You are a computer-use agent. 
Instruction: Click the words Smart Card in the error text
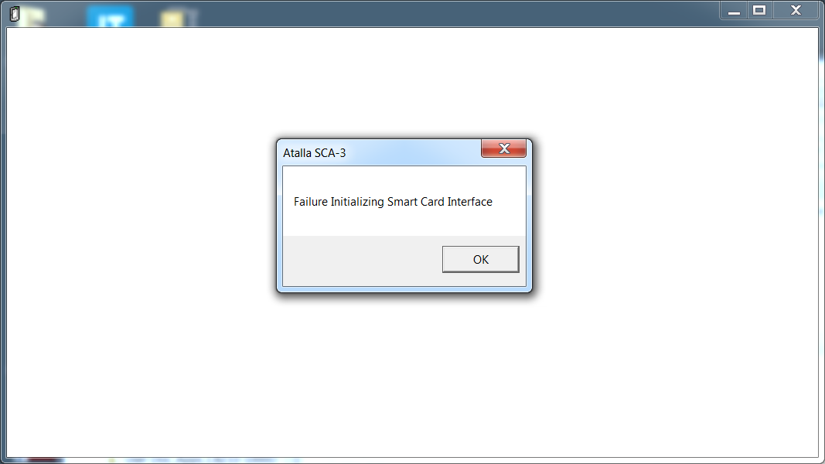(x=416, y=202)
